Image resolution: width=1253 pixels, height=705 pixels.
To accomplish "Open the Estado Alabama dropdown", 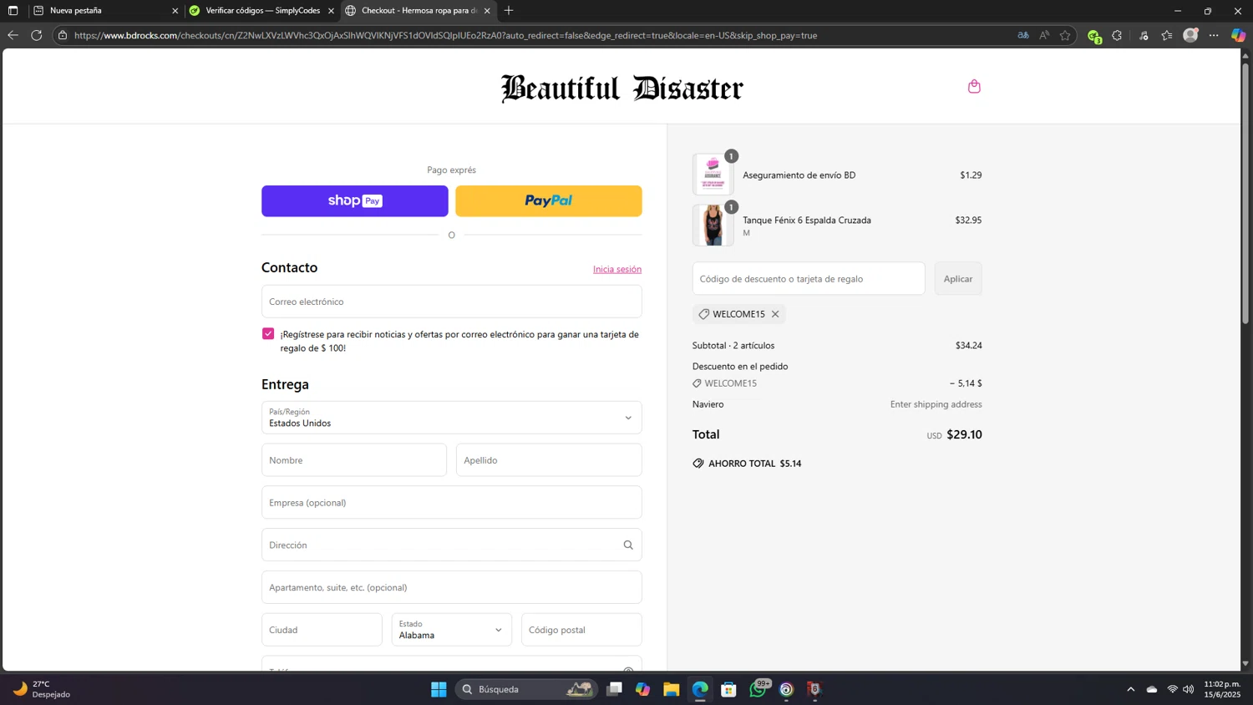I will click(x=452, y=630).
